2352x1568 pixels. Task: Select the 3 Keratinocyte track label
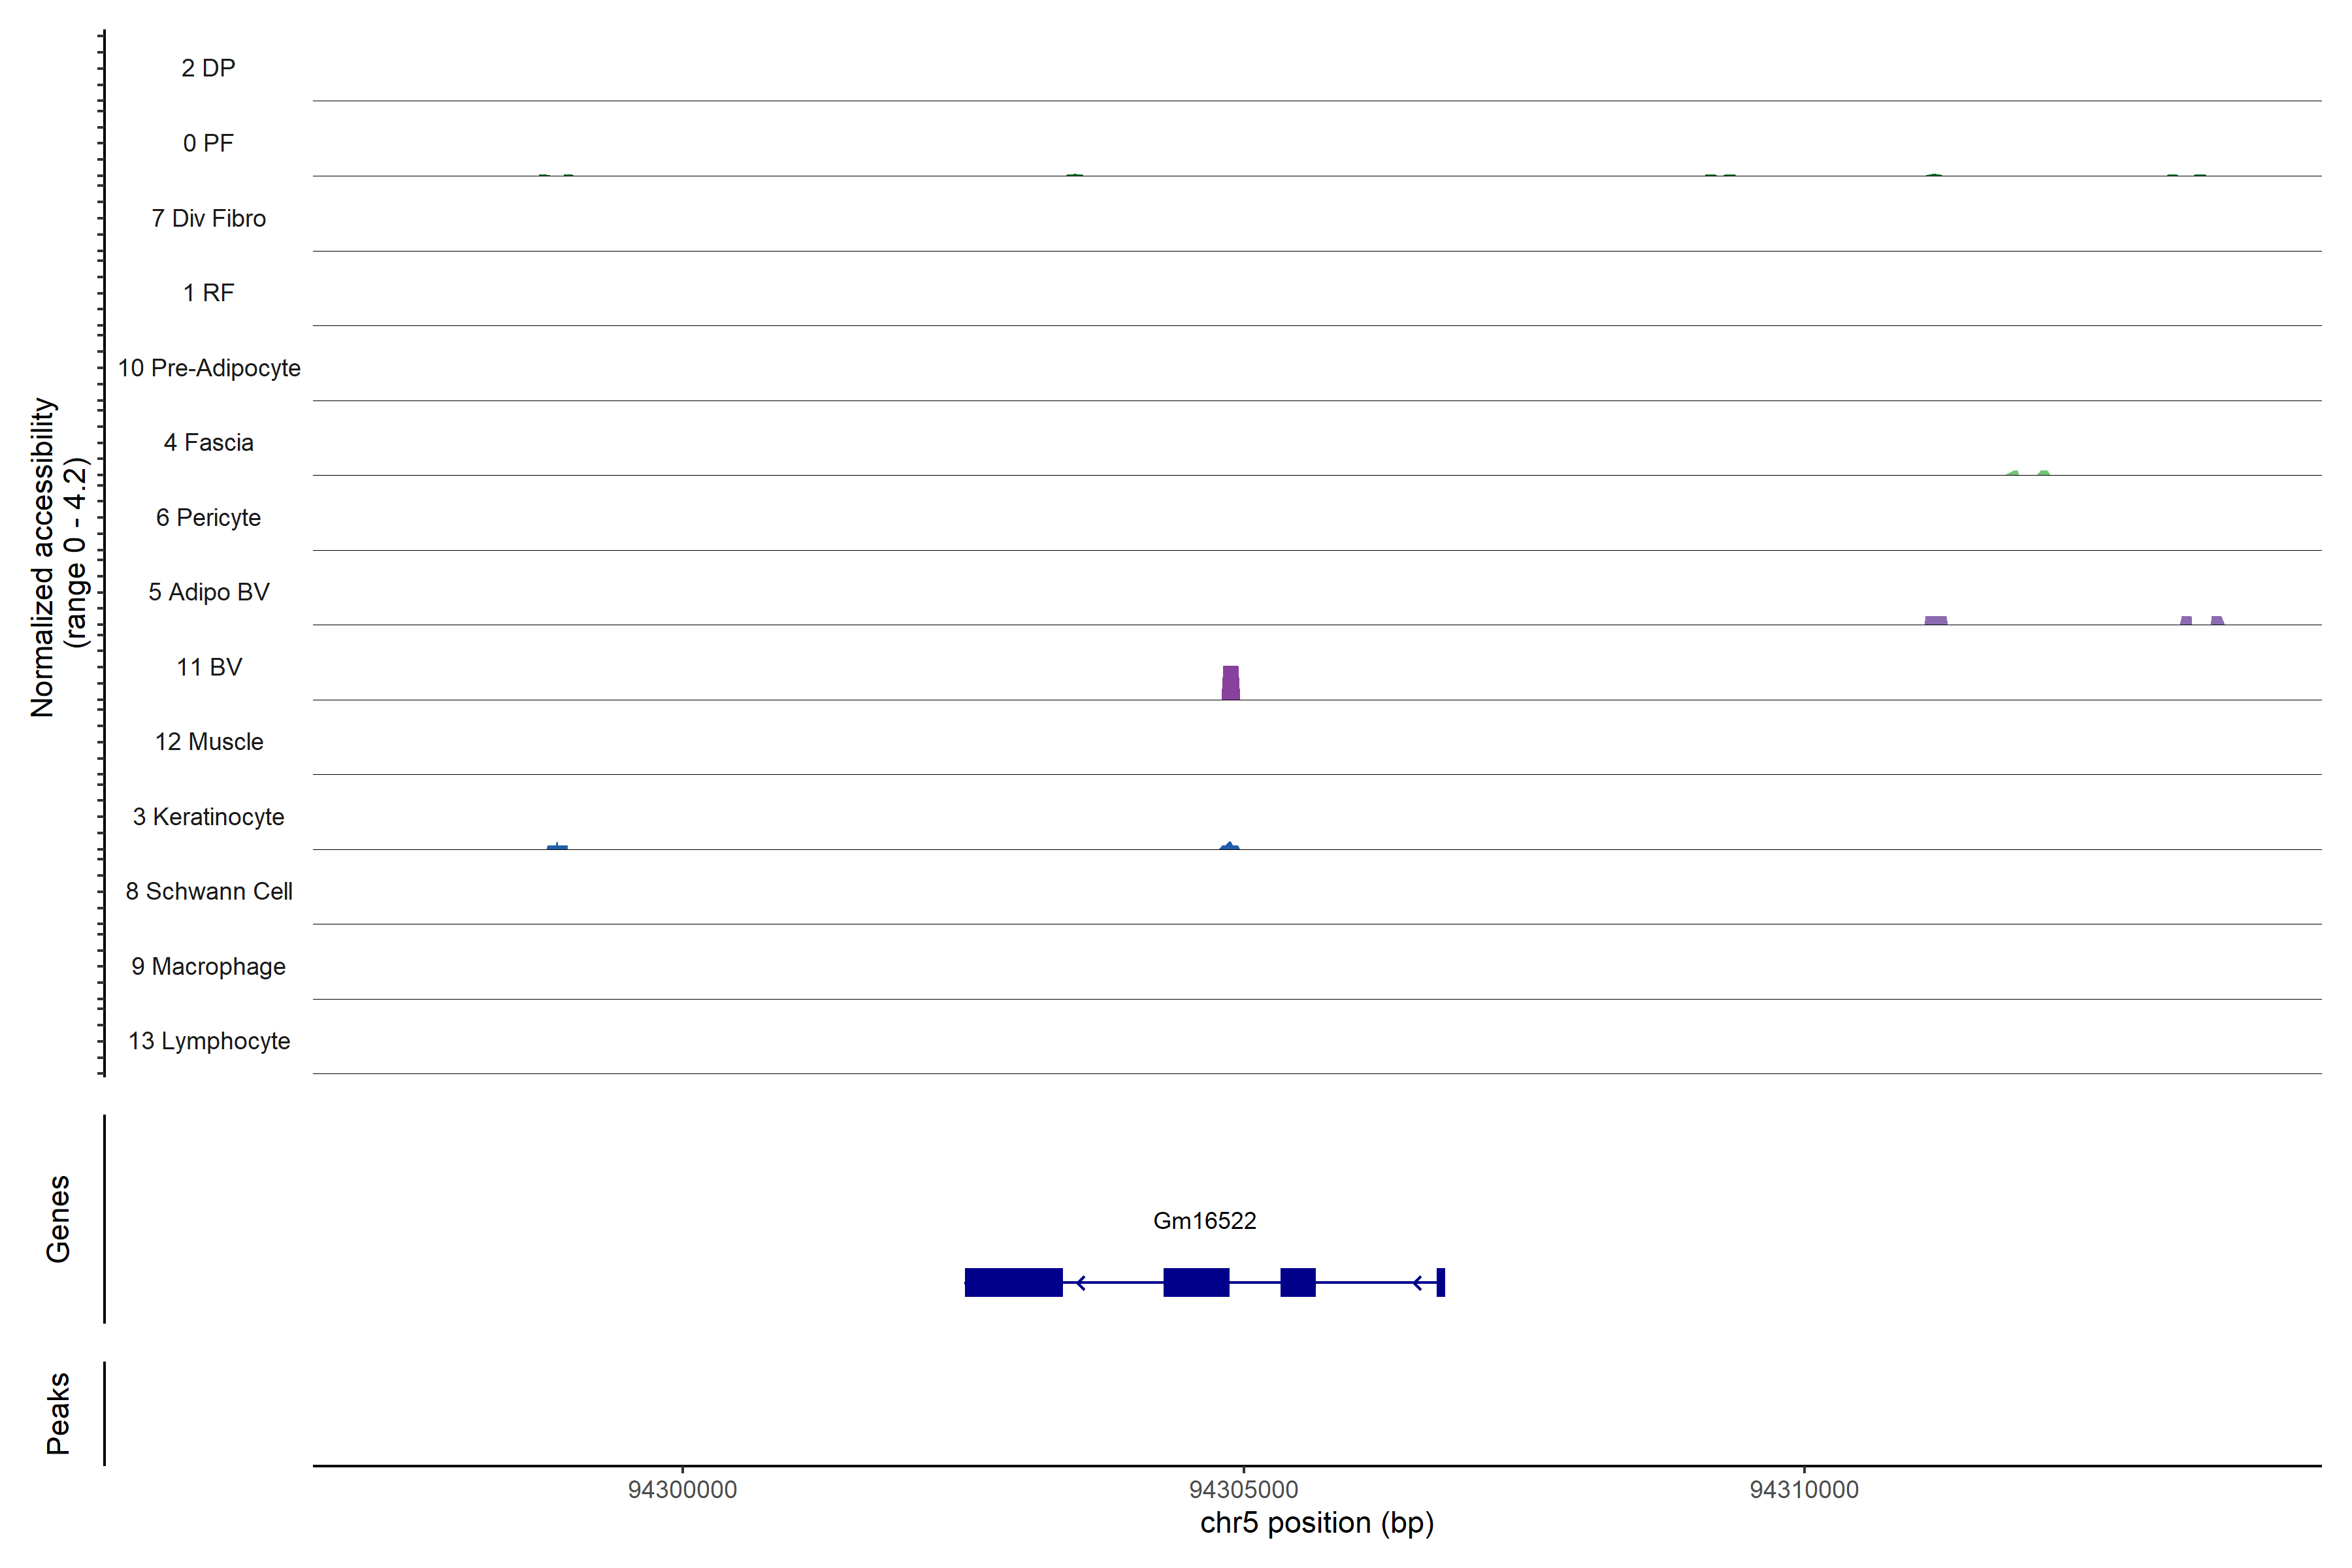click(x=209, y=817)
